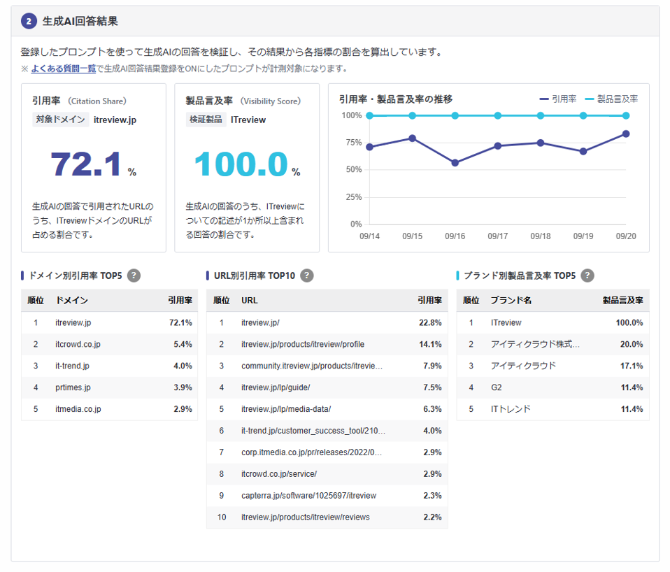670x572 pixels.
Task: Click the it-trend.jp domain row
Action: coord(109,366)
